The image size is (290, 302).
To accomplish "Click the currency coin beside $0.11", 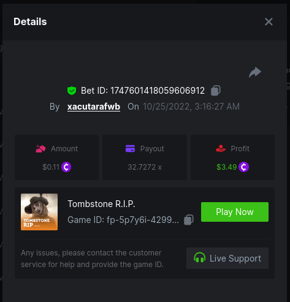I will point(66,167).
